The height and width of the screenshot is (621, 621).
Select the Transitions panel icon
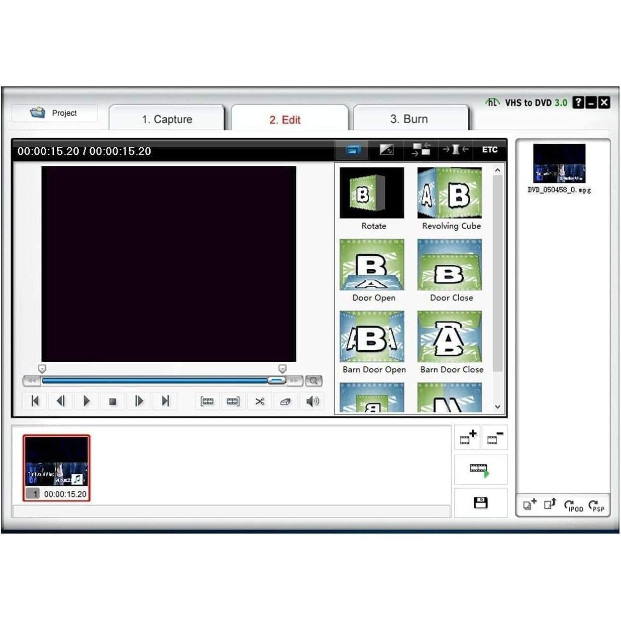pos(352,150)
